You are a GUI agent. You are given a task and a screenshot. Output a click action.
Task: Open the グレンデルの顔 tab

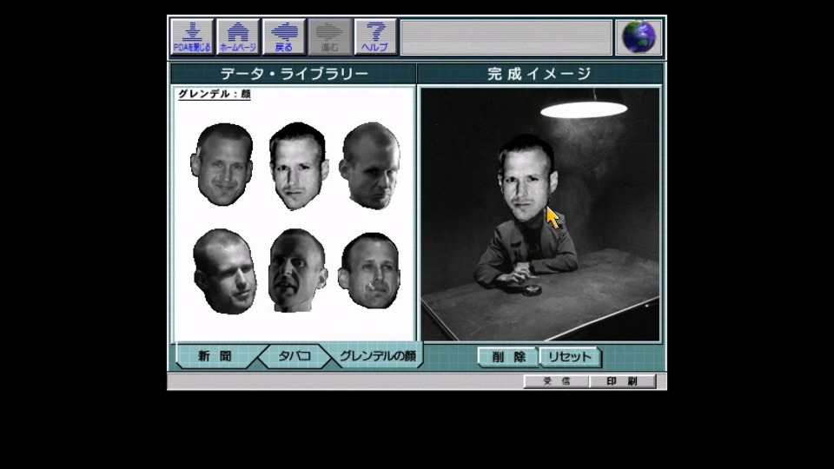(377, 356)
